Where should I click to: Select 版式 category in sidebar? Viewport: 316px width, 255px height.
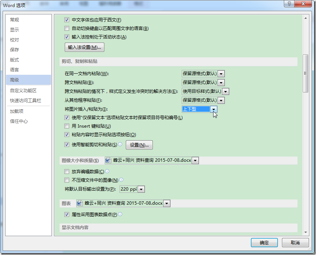click(28, 60)
